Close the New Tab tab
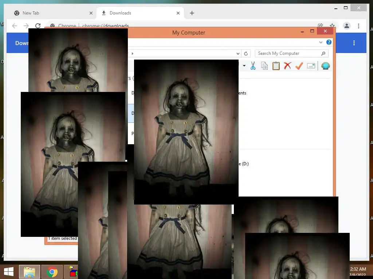Viewport: 373px width, 279px height. pyautogui.click(x=91, y=13)
